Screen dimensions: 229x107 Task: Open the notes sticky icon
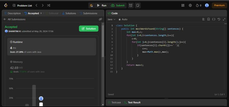tap(138, 5)
